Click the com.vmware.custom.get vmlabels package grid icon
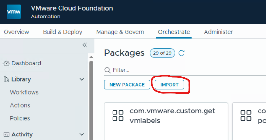266x140 pixels. [x=118, y=115]
